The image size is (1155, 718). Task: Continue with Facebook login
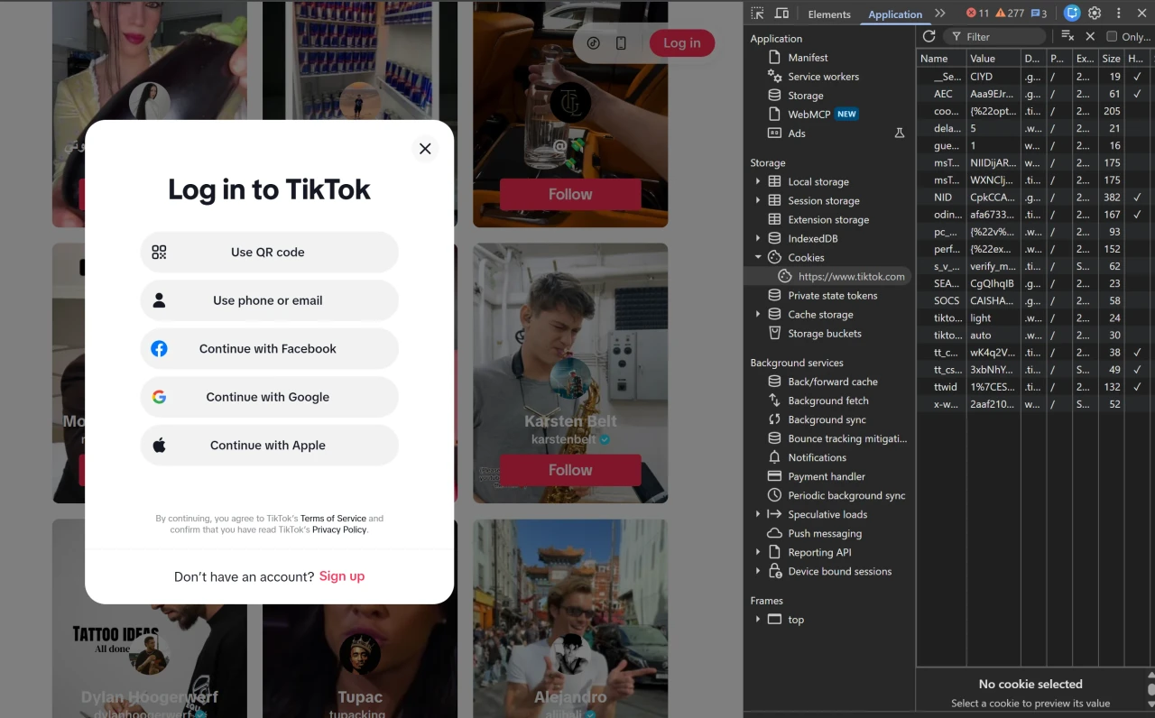click(269, 349)
